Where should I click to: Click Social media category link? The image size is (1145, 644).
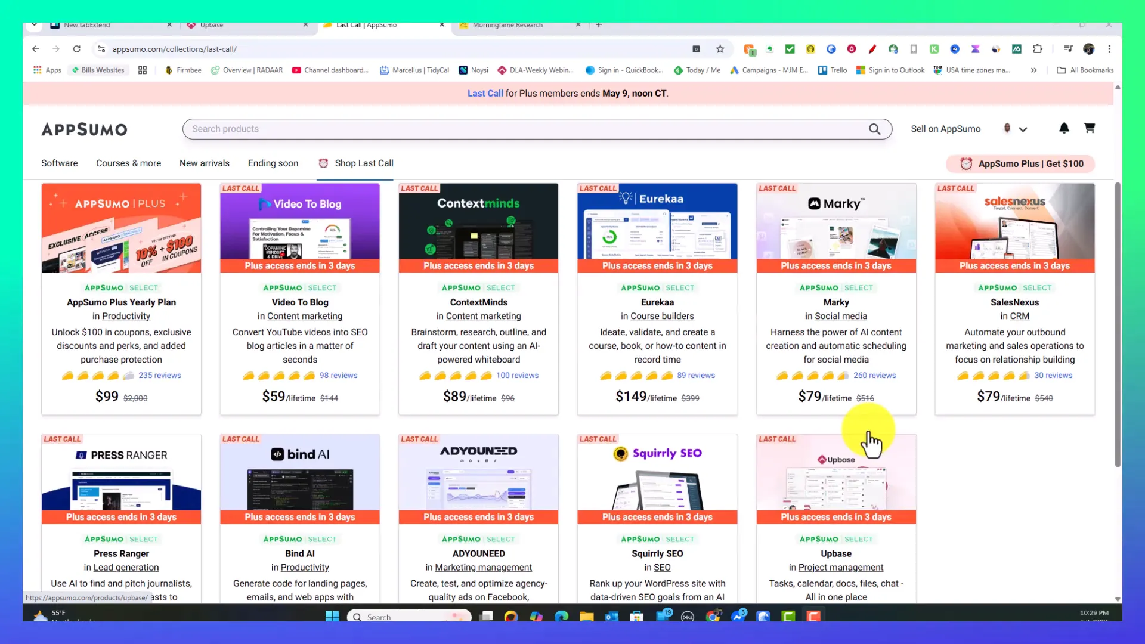pos(841,317)
